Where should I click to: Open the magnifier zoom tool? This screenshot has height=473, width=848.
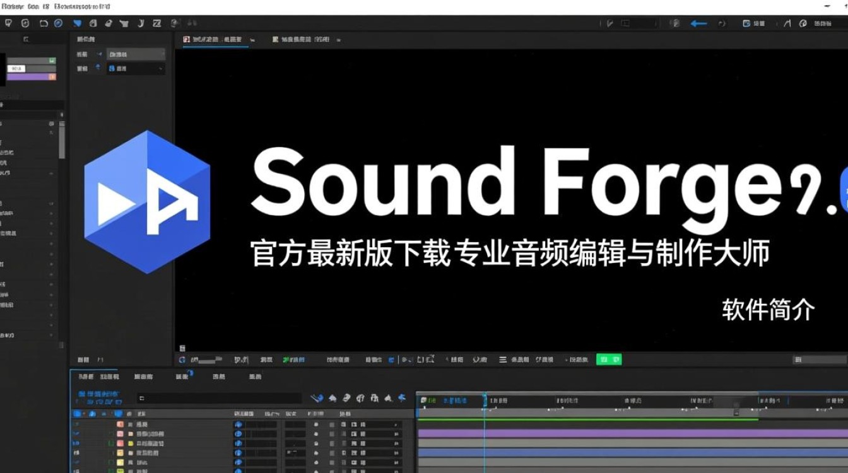(44, 23)
